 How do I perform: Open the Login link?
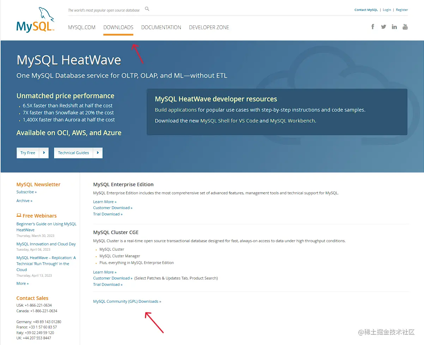click(387, 10)
